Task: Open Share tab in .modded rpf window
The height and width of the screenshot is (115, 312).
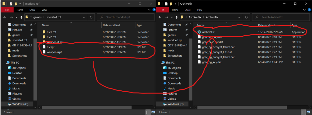Action: 32,10
